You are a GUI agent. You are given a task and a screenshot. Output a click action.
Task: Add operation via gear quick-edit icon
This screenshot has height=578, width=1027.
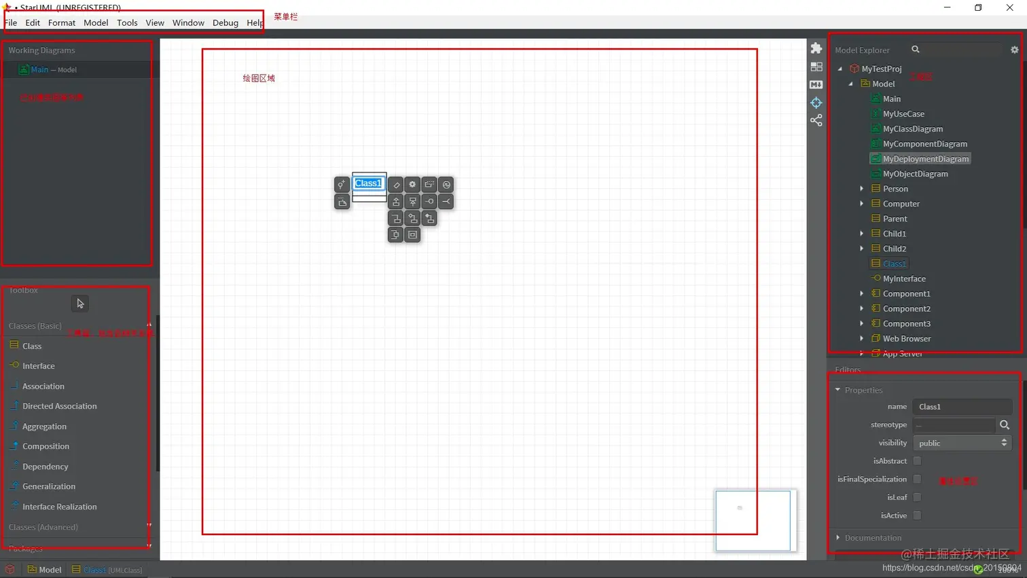[x=412, y=185]
